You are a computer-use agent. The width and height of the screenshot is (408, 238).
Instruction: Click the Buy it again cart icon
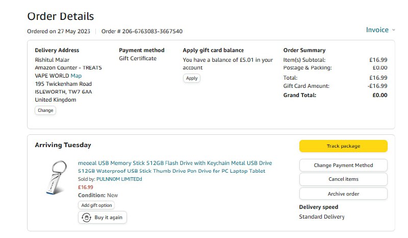coord(87,218)
